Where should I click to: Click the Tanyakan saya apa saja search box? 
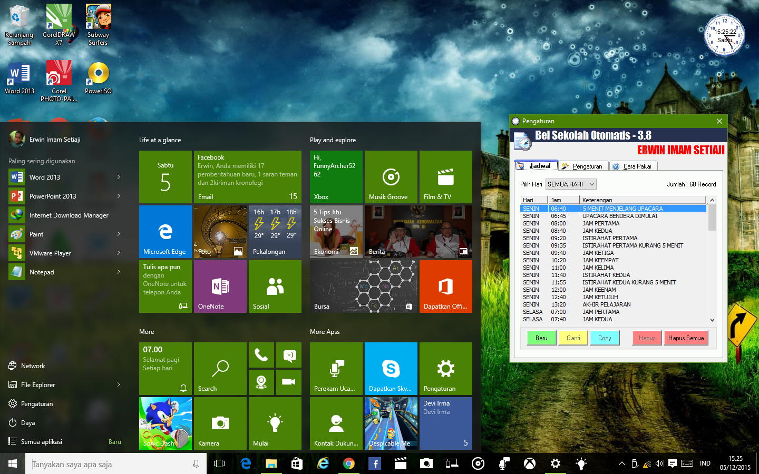point(116,464)
